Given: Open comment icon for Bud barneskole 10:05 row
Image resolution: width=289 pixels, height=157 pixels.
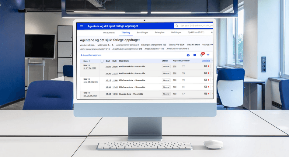Looking at the screenshot, I should tap(205, 66).
